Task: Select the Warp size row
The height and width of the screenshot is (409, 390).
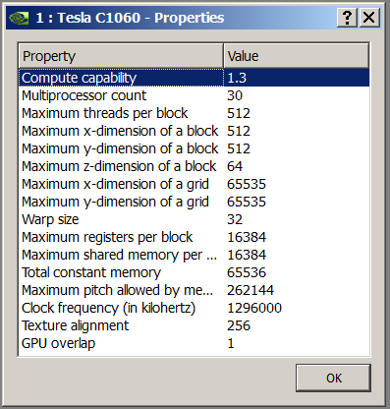Action: point(195,219)
